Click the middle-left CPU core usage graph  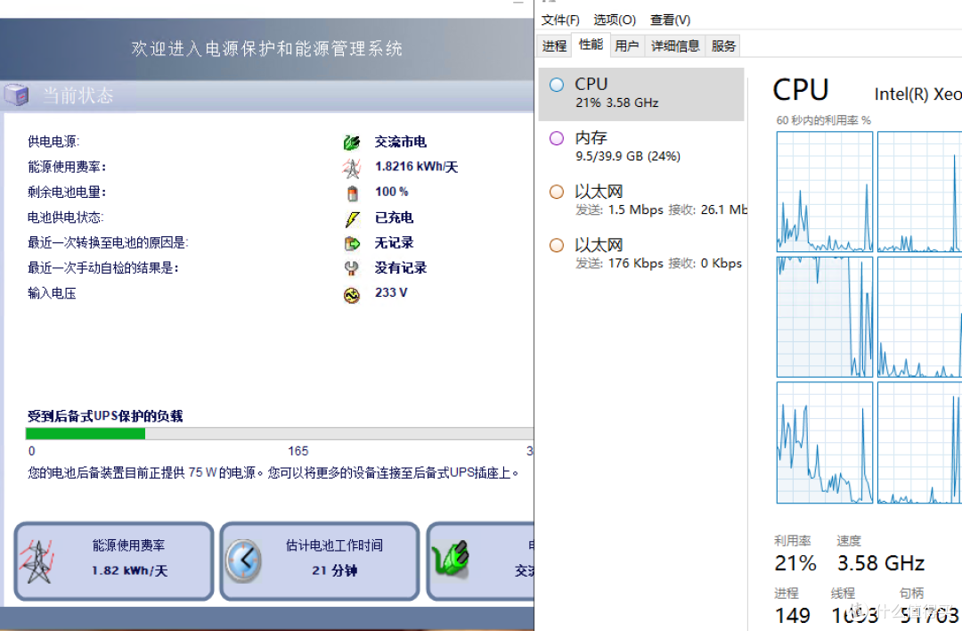pos(825,316)
